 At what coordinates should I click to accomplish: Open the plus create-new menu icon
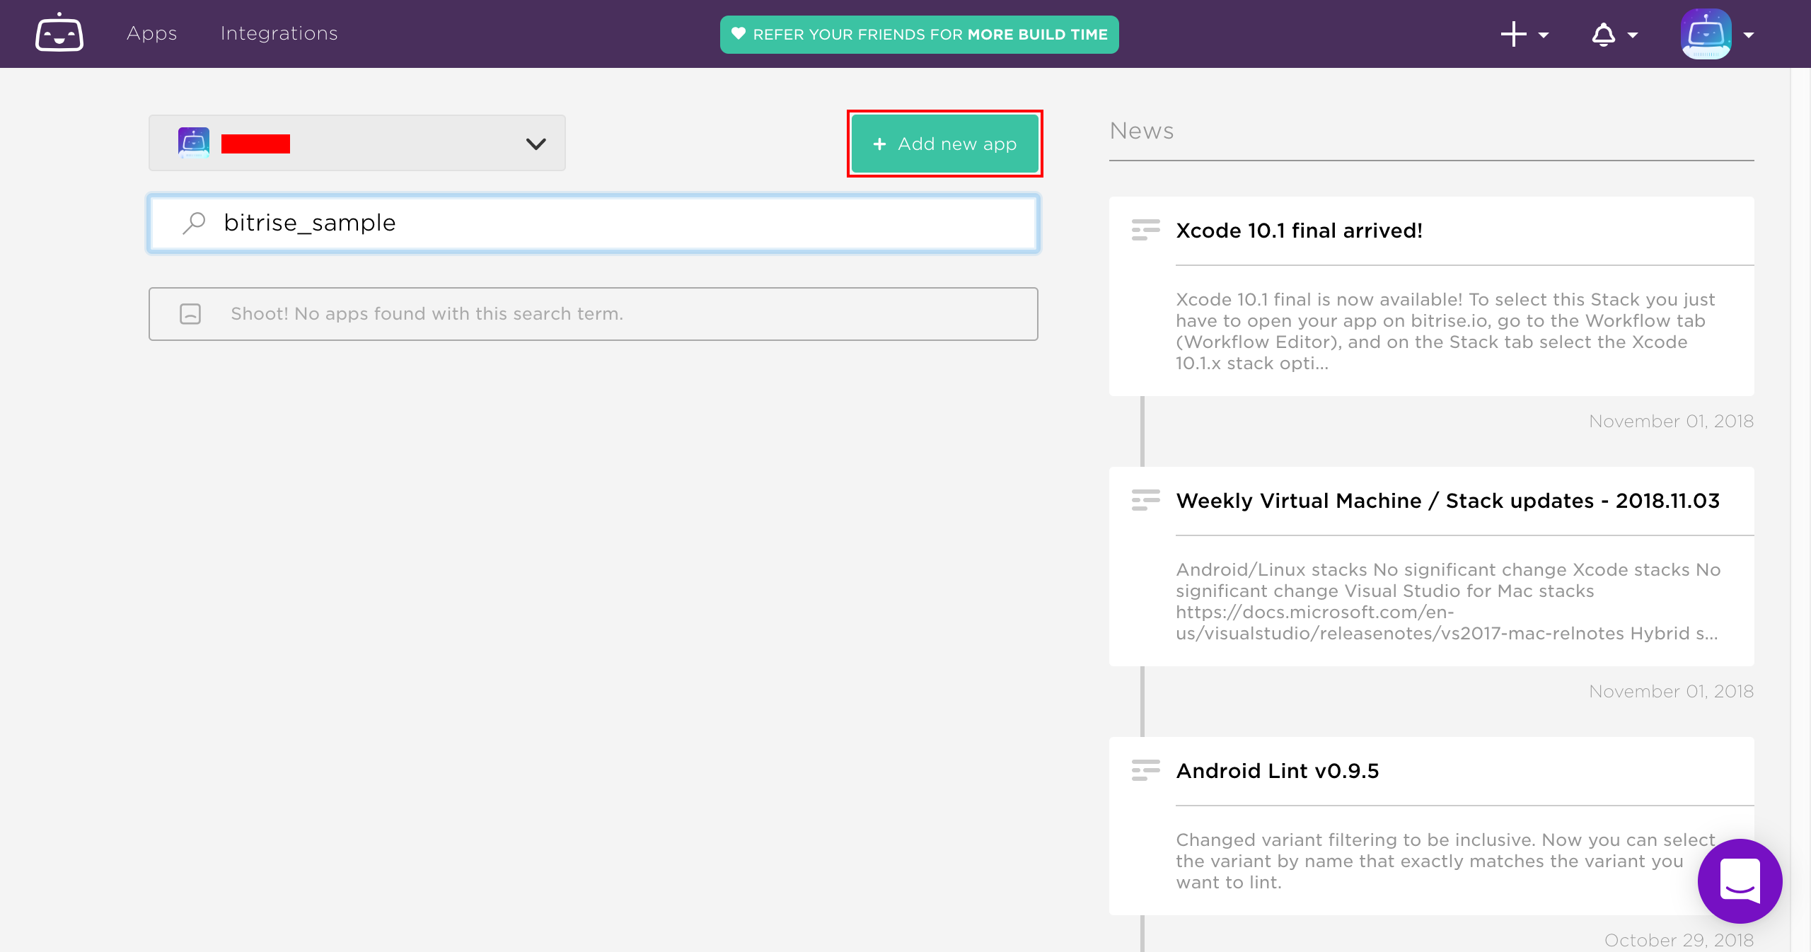(x=1514, y=34)
